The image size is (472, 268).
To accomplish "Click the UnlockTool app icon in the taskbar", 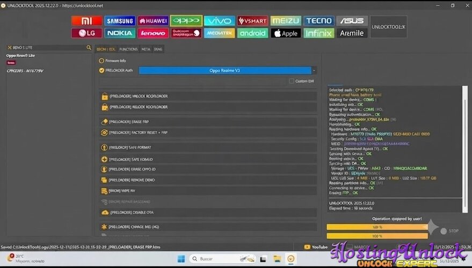I will (291, 259).
